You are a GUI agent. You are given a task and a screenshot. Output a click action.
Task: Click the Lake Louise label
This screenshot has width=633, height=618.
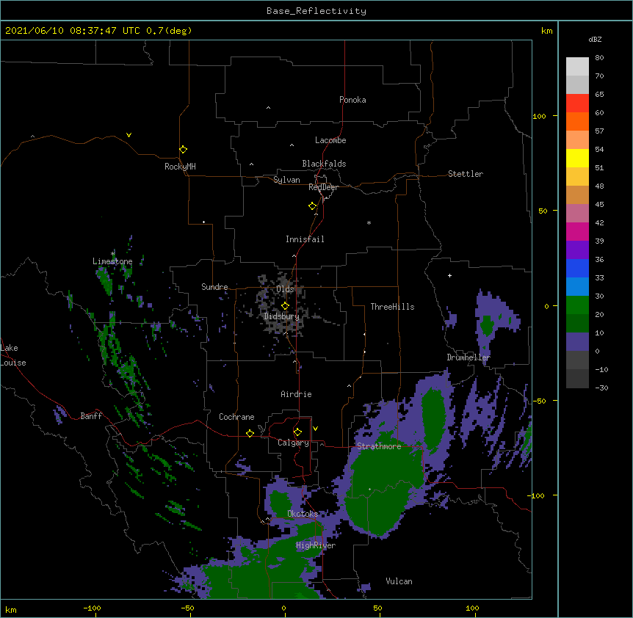pyautogui.click(x=13, y=355)
